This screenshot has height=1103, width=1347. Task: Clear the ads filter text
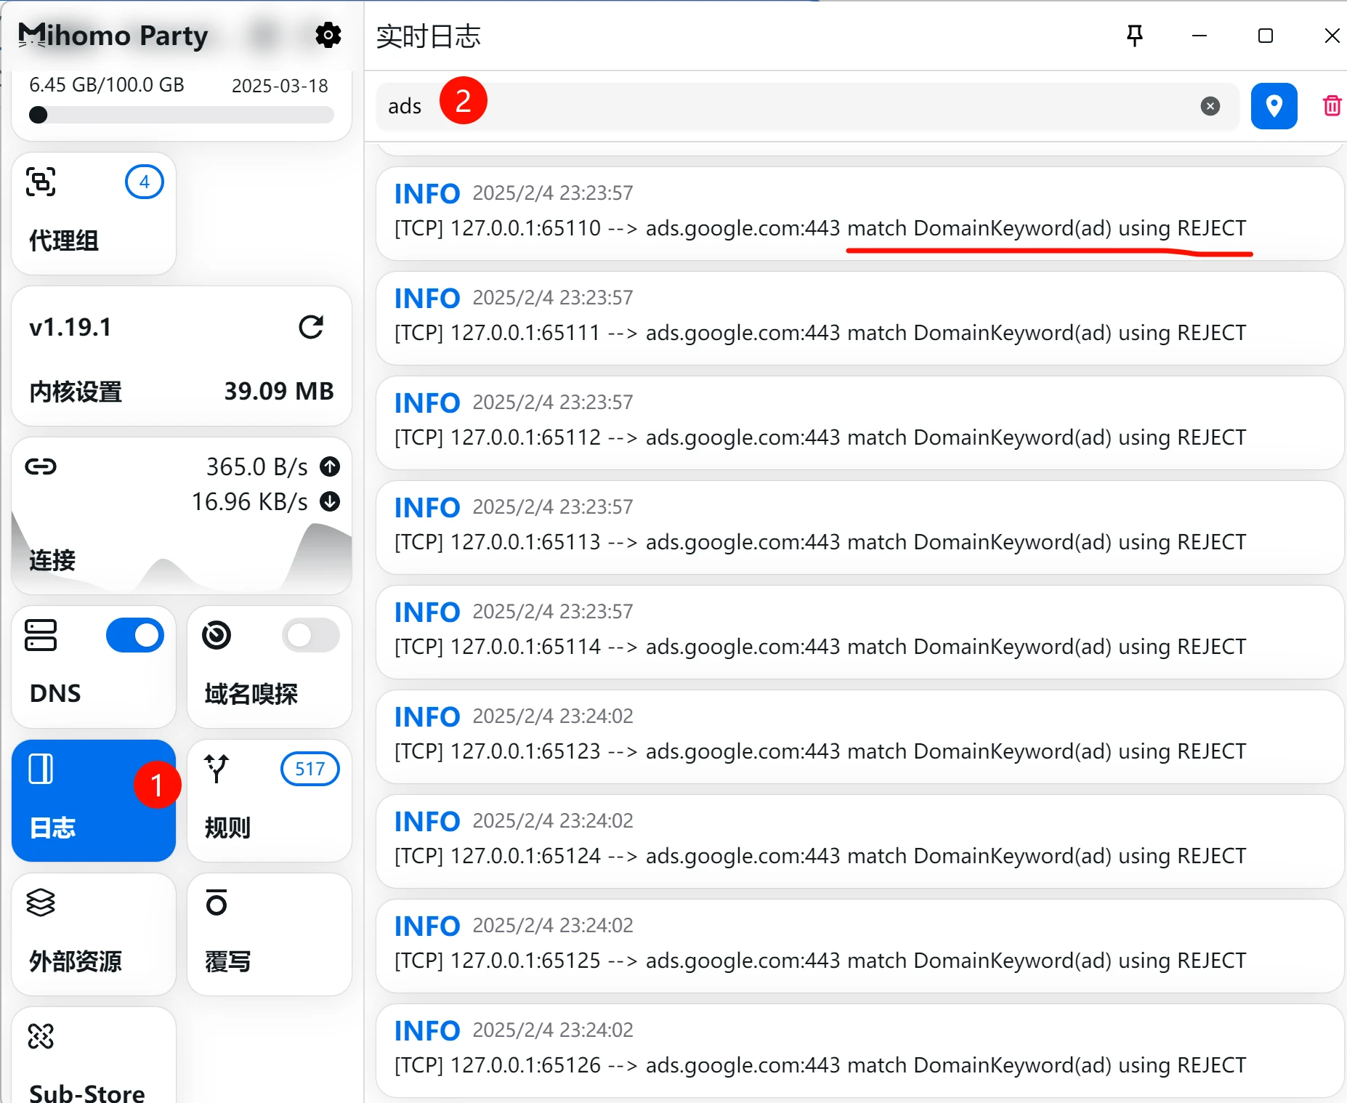point(1210,106)
